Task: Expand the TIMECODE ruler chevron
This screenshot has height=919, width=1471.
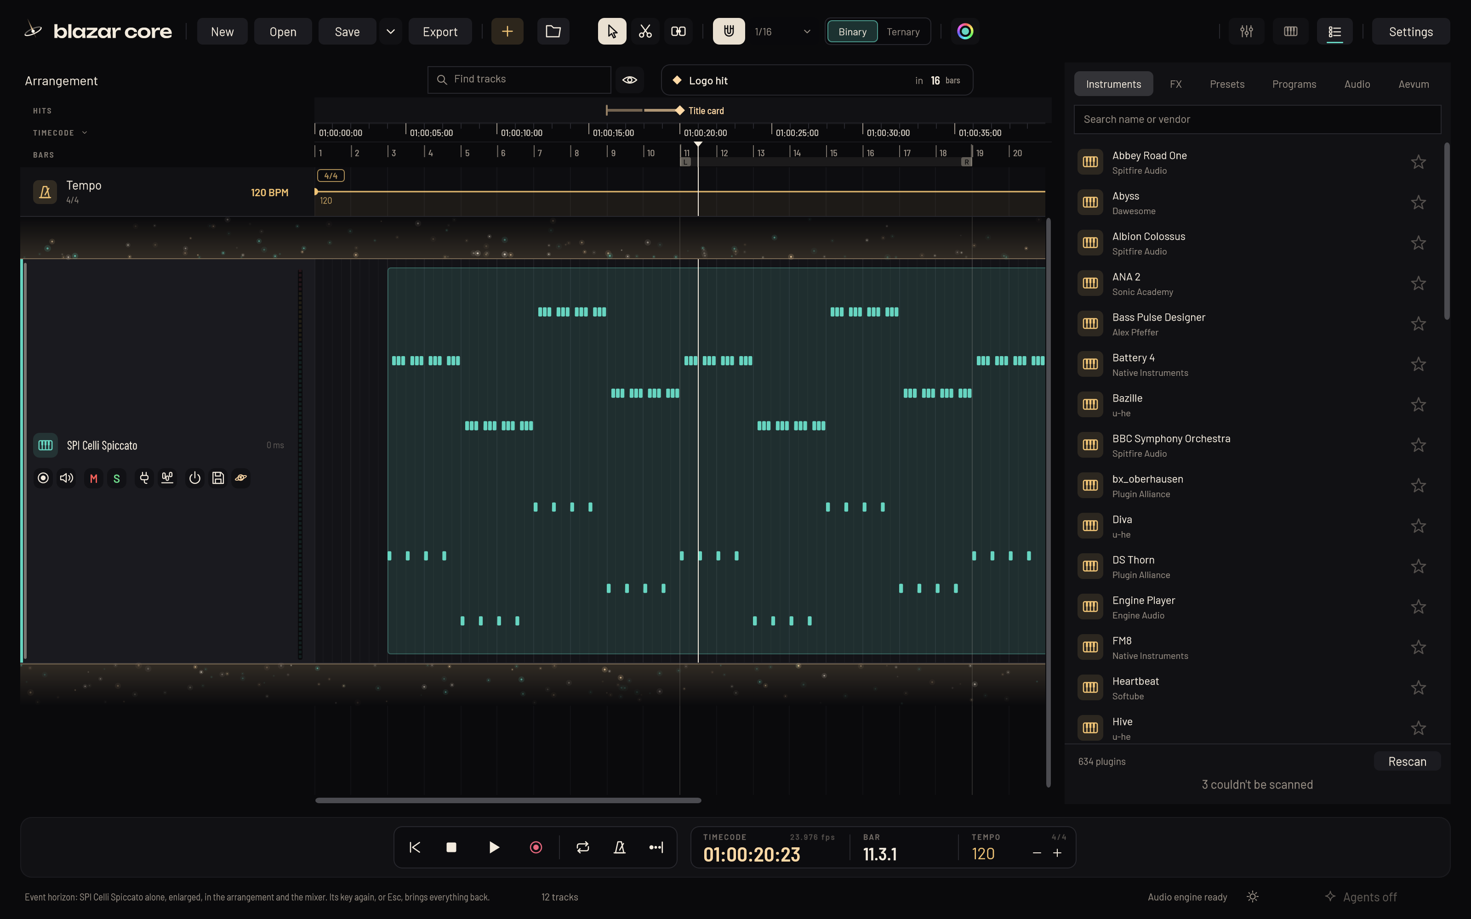Action: pos(85,132)
